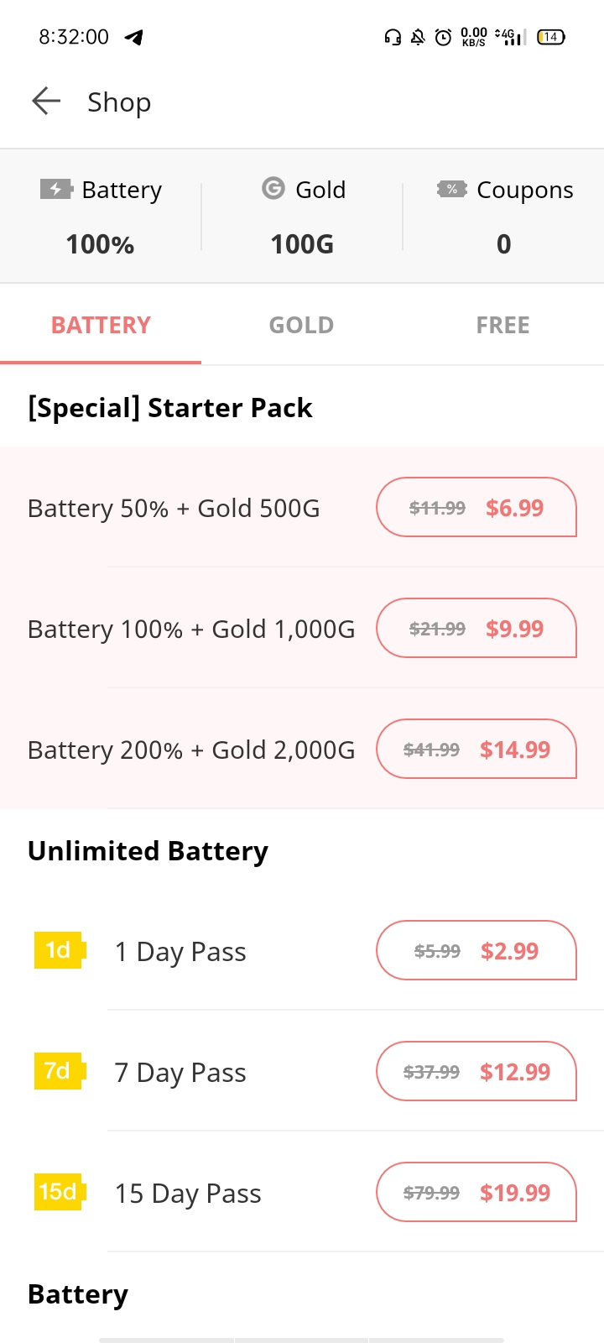This screenshot has height=1343, width=604.
Task: Tap the back arrow next to Shop
Action: (46, 102)
